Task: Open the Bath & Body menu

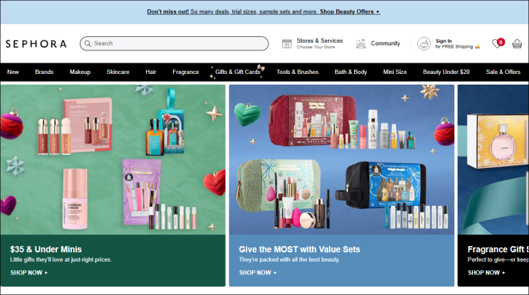Action: (x=350, y=72)
